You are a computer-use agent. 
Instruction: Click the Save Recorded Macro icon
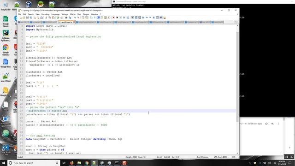click(128, 18)
